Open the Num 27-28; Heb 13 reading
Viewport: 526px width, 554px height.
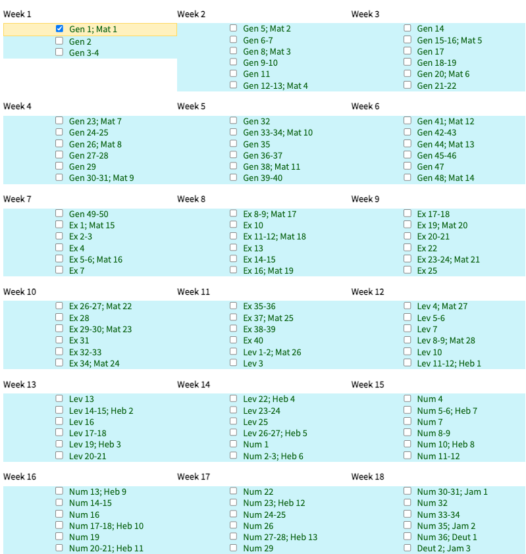click(280, 537)
